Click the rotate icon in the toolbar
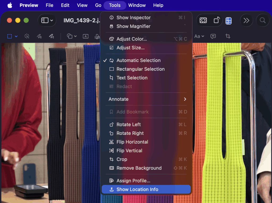This screenshot has width=272, height=203. [217, 20]
